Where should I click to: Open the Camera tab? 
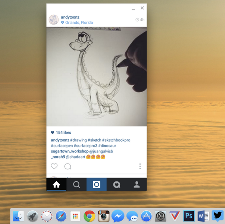pos(96,185)
